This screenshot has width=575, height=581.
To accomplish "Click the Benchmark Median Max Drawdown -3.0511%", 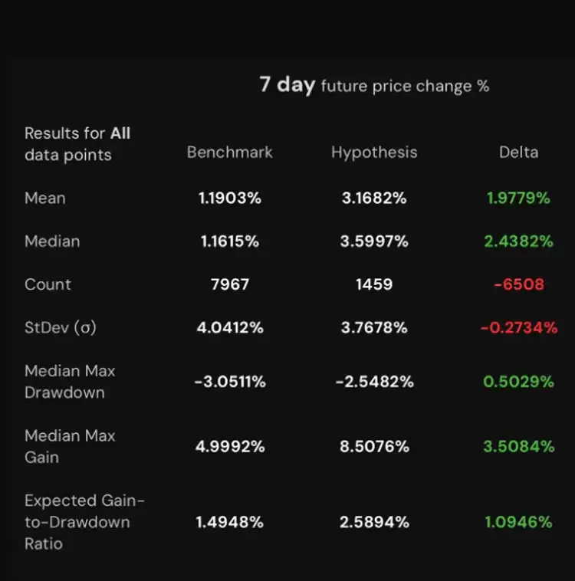I will (230, 382).
